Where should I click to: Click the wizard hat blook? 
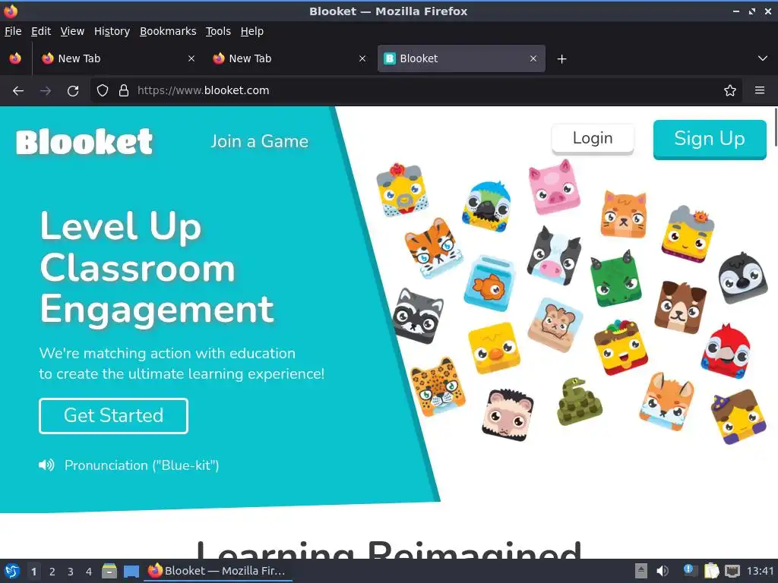pos(738,417)
